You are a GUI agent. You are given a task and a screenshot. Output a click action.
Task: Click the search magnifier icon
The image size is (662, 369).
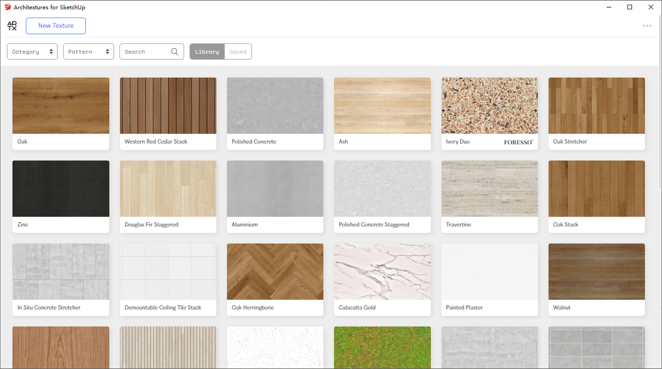click(x=175, y=52)
